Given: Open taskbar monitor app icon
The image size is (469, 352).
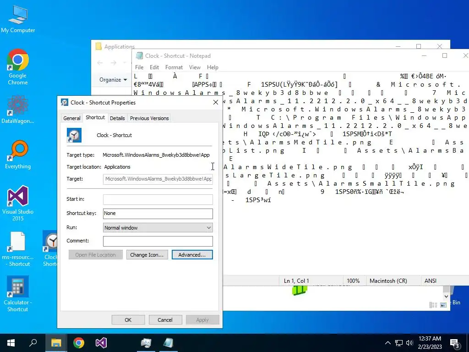Looking at the screenshot, I should click(146, 343).
